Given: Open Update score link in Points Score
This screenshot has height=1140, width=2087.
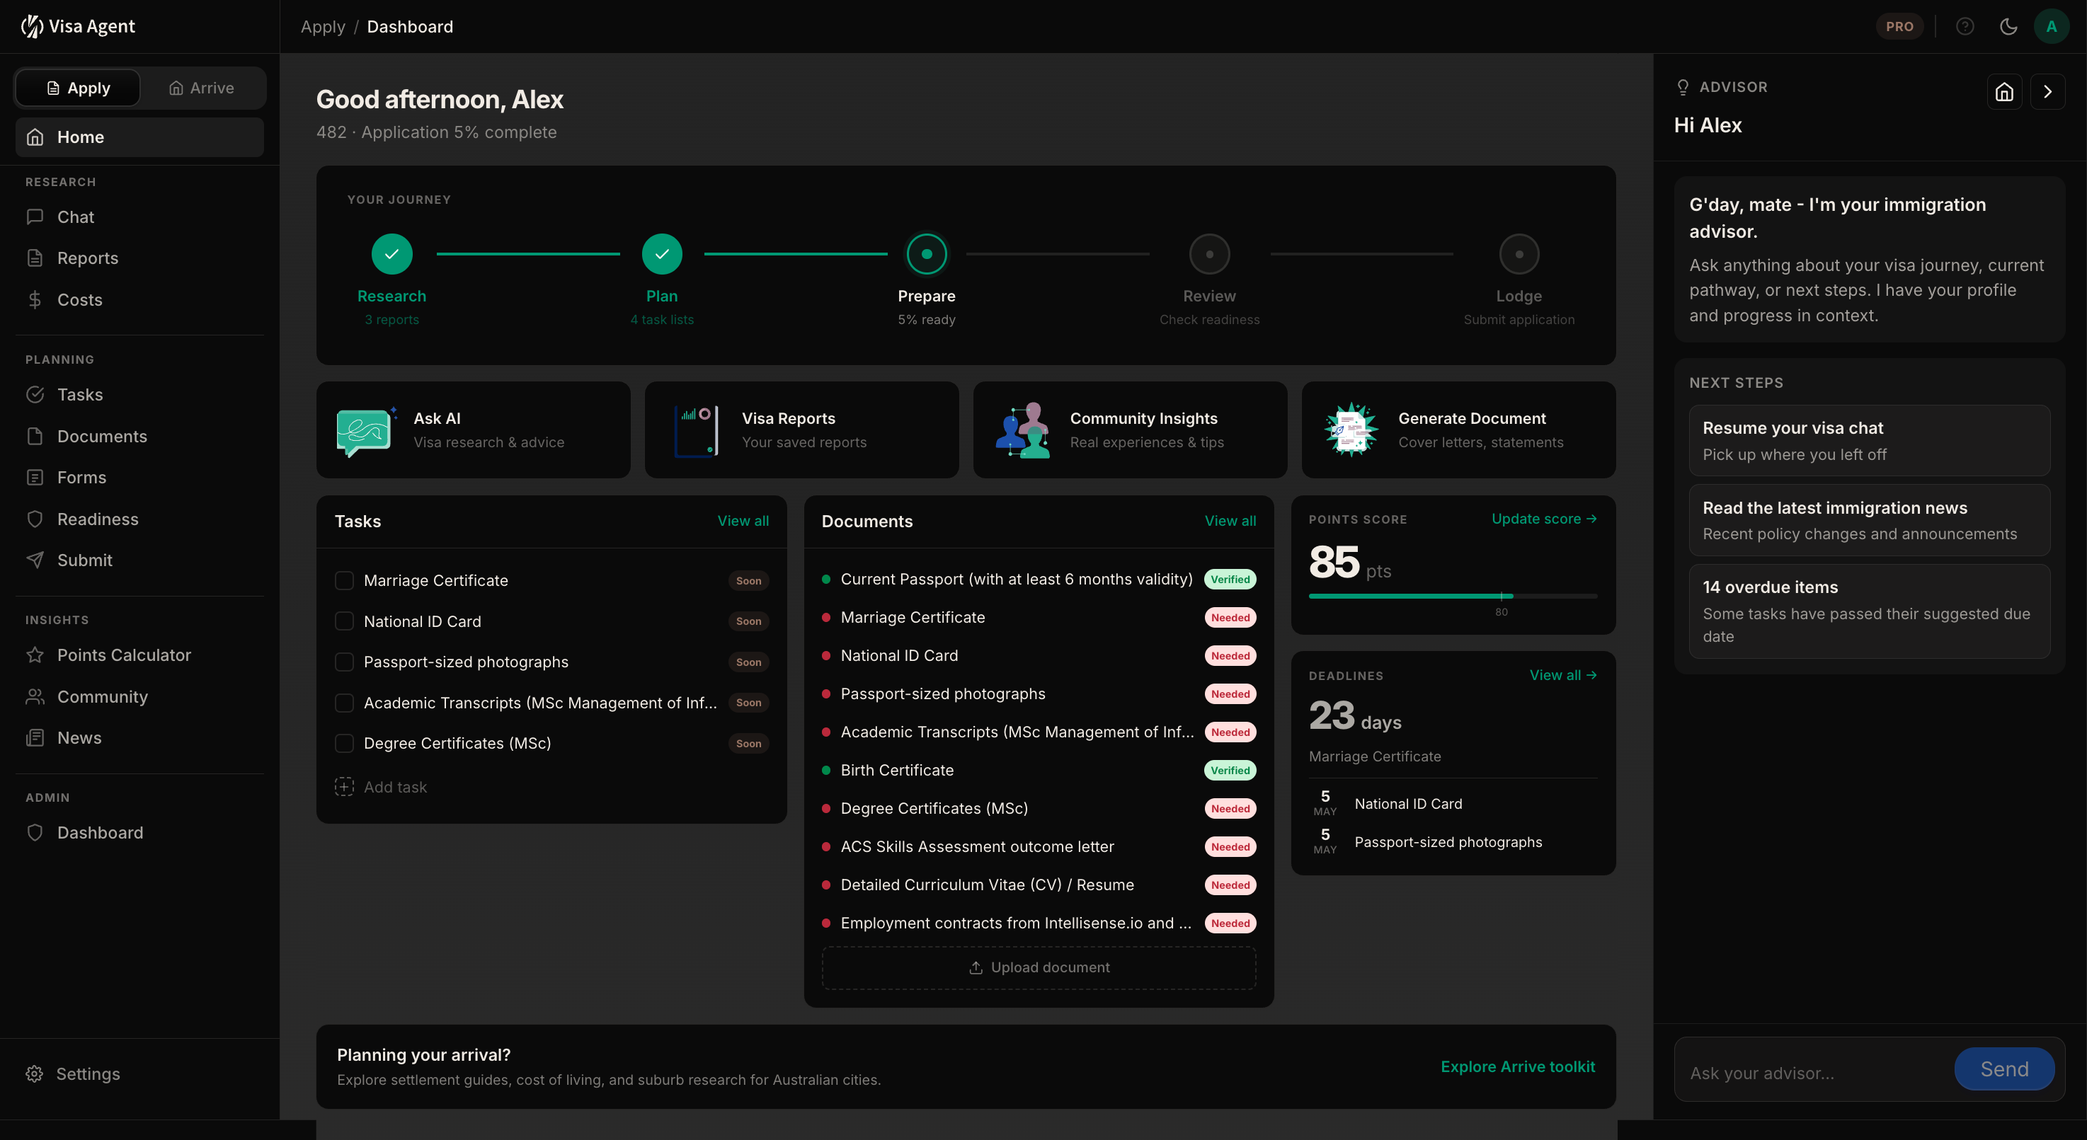Looking at the screenshot, I should pos(1543,519).
